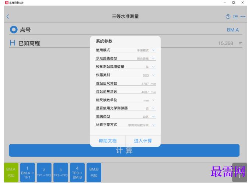Screen dimensions: 252x183
Task: Click the BM.A point number value
Action: coord(233,30)
